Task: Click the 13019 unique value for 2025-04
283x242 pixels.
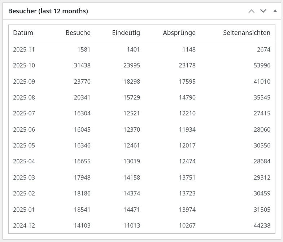Action: 131,161
